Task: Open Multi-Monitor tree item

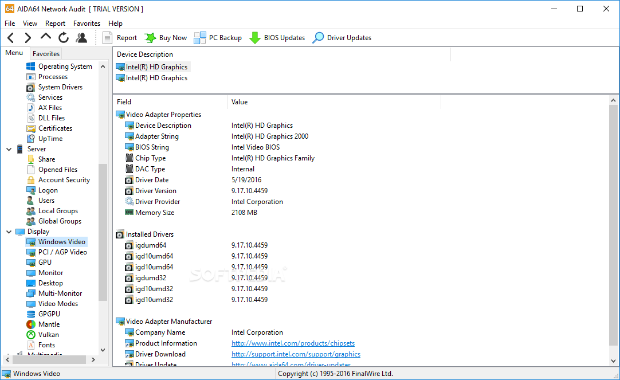Action: tap(54, 293)
